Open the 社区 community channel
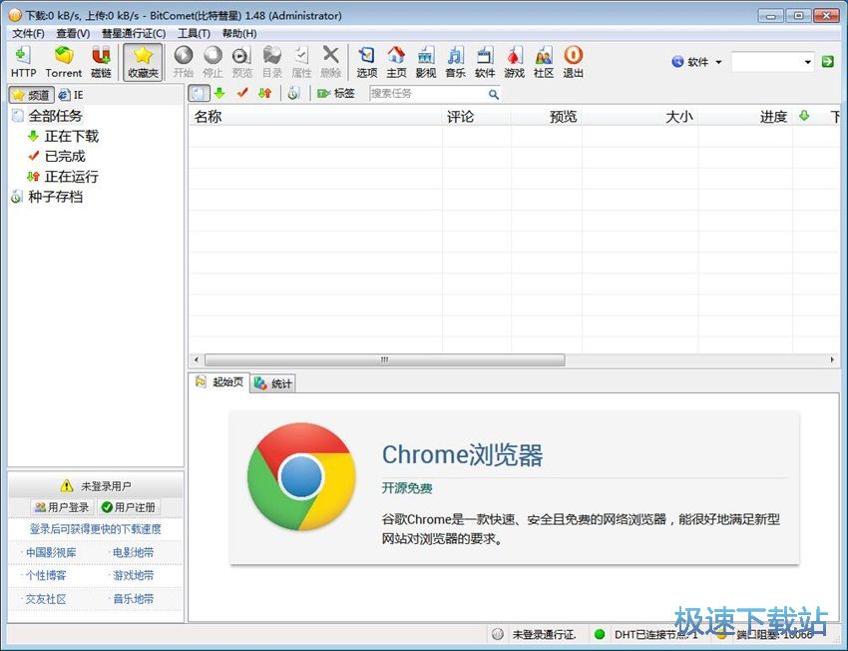 pos(544,62)
